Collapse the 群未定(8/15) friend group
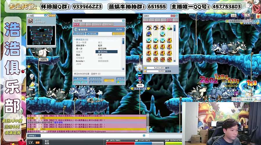Viewport: 261px width, 145px height. [x=75, y=39]
